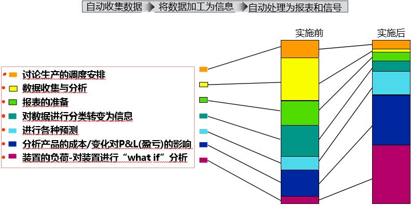Click orange segment of 实施后 bar
Image resolution: width=411 pixels, height=206 pixels.
pos(391,45)
